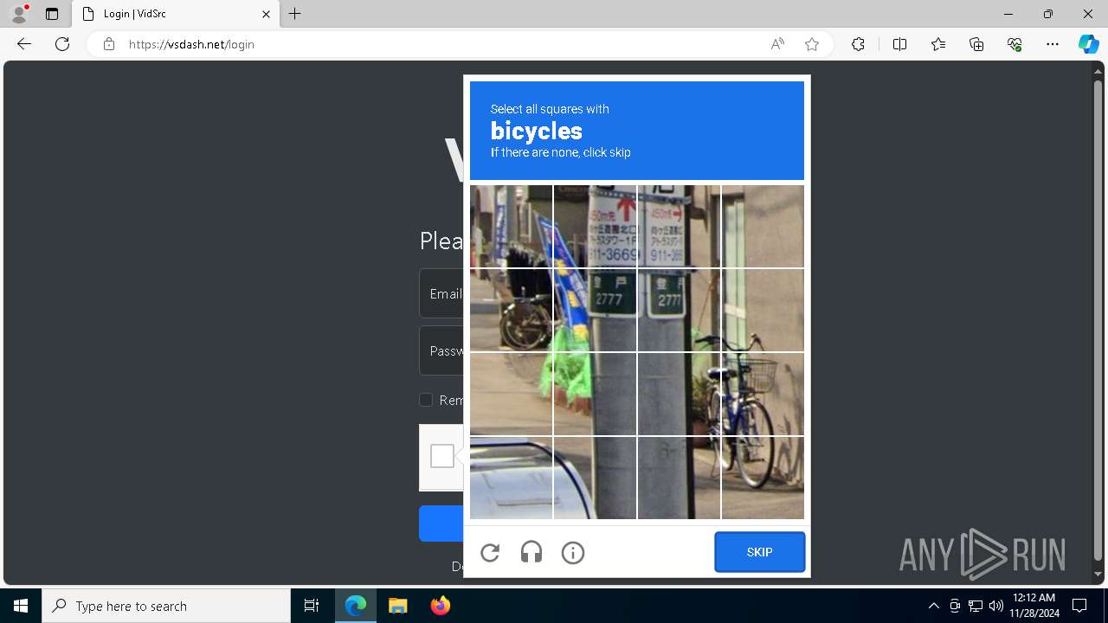Open captcha info circle icon
1108x623 pixels.
[x=573, y=552]
